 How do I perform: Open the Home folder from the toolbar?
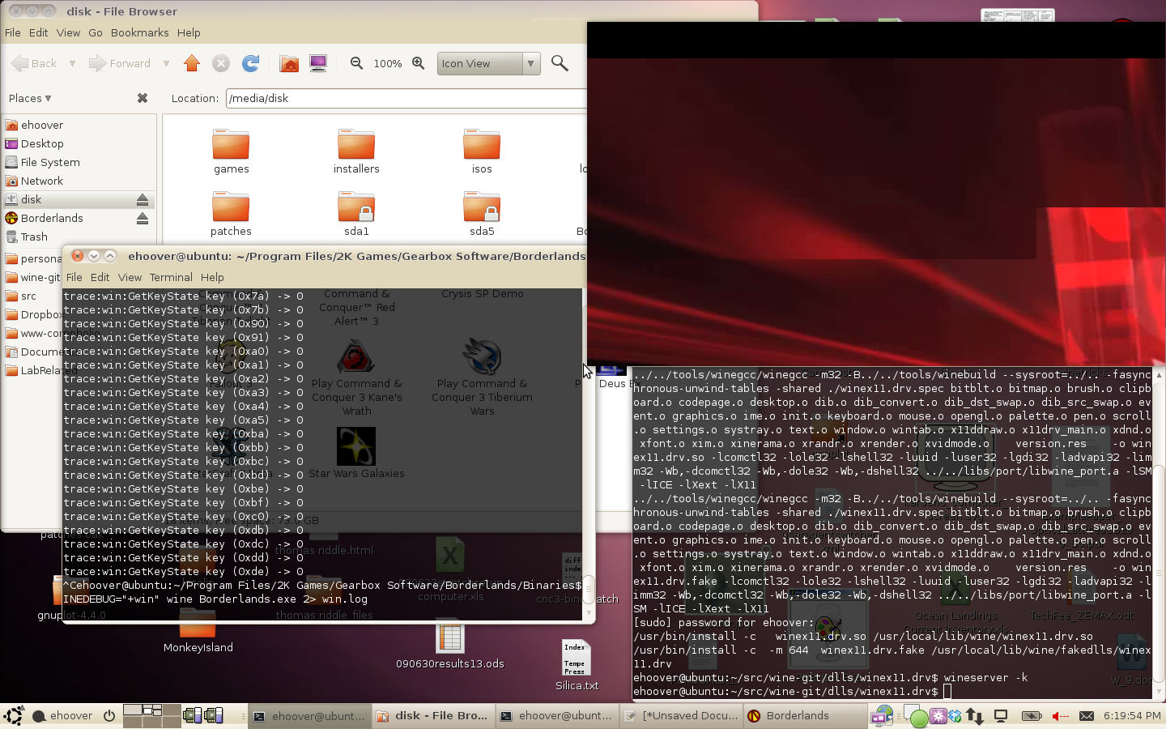pos(289,63)
